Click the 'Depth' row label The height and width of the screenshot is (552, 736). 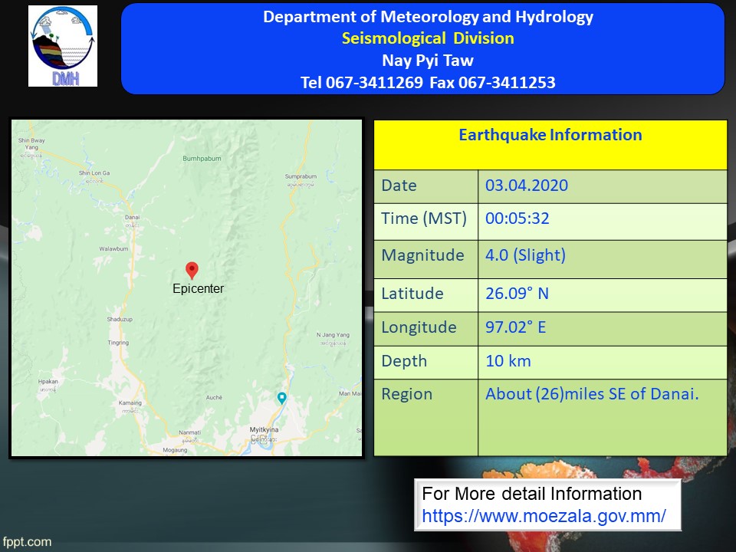[x=404, y=361]
